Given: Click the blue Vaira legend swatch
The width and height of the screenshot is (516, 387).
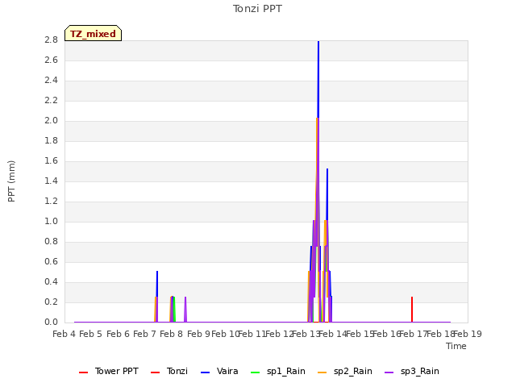Looking at the screenshot, I should pyautogui.click(x=205, y=372).
